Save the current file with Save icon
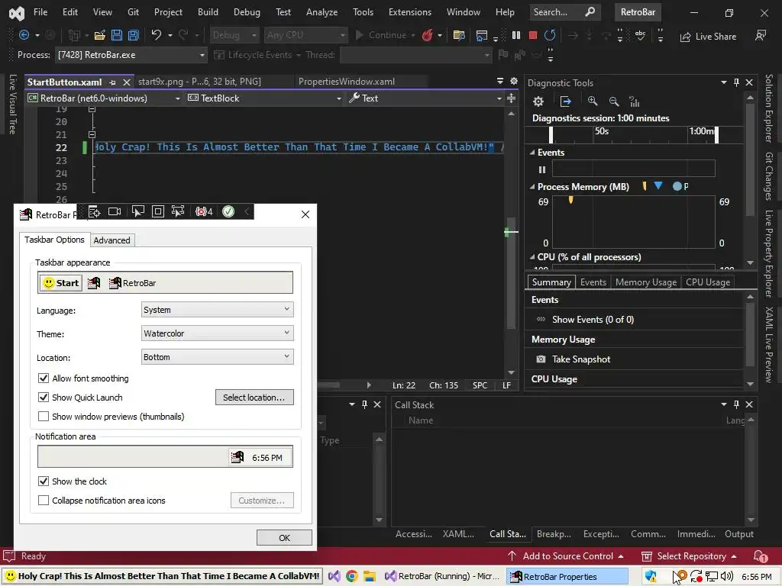This screenshot has width=782, height=586. (117, 35)
